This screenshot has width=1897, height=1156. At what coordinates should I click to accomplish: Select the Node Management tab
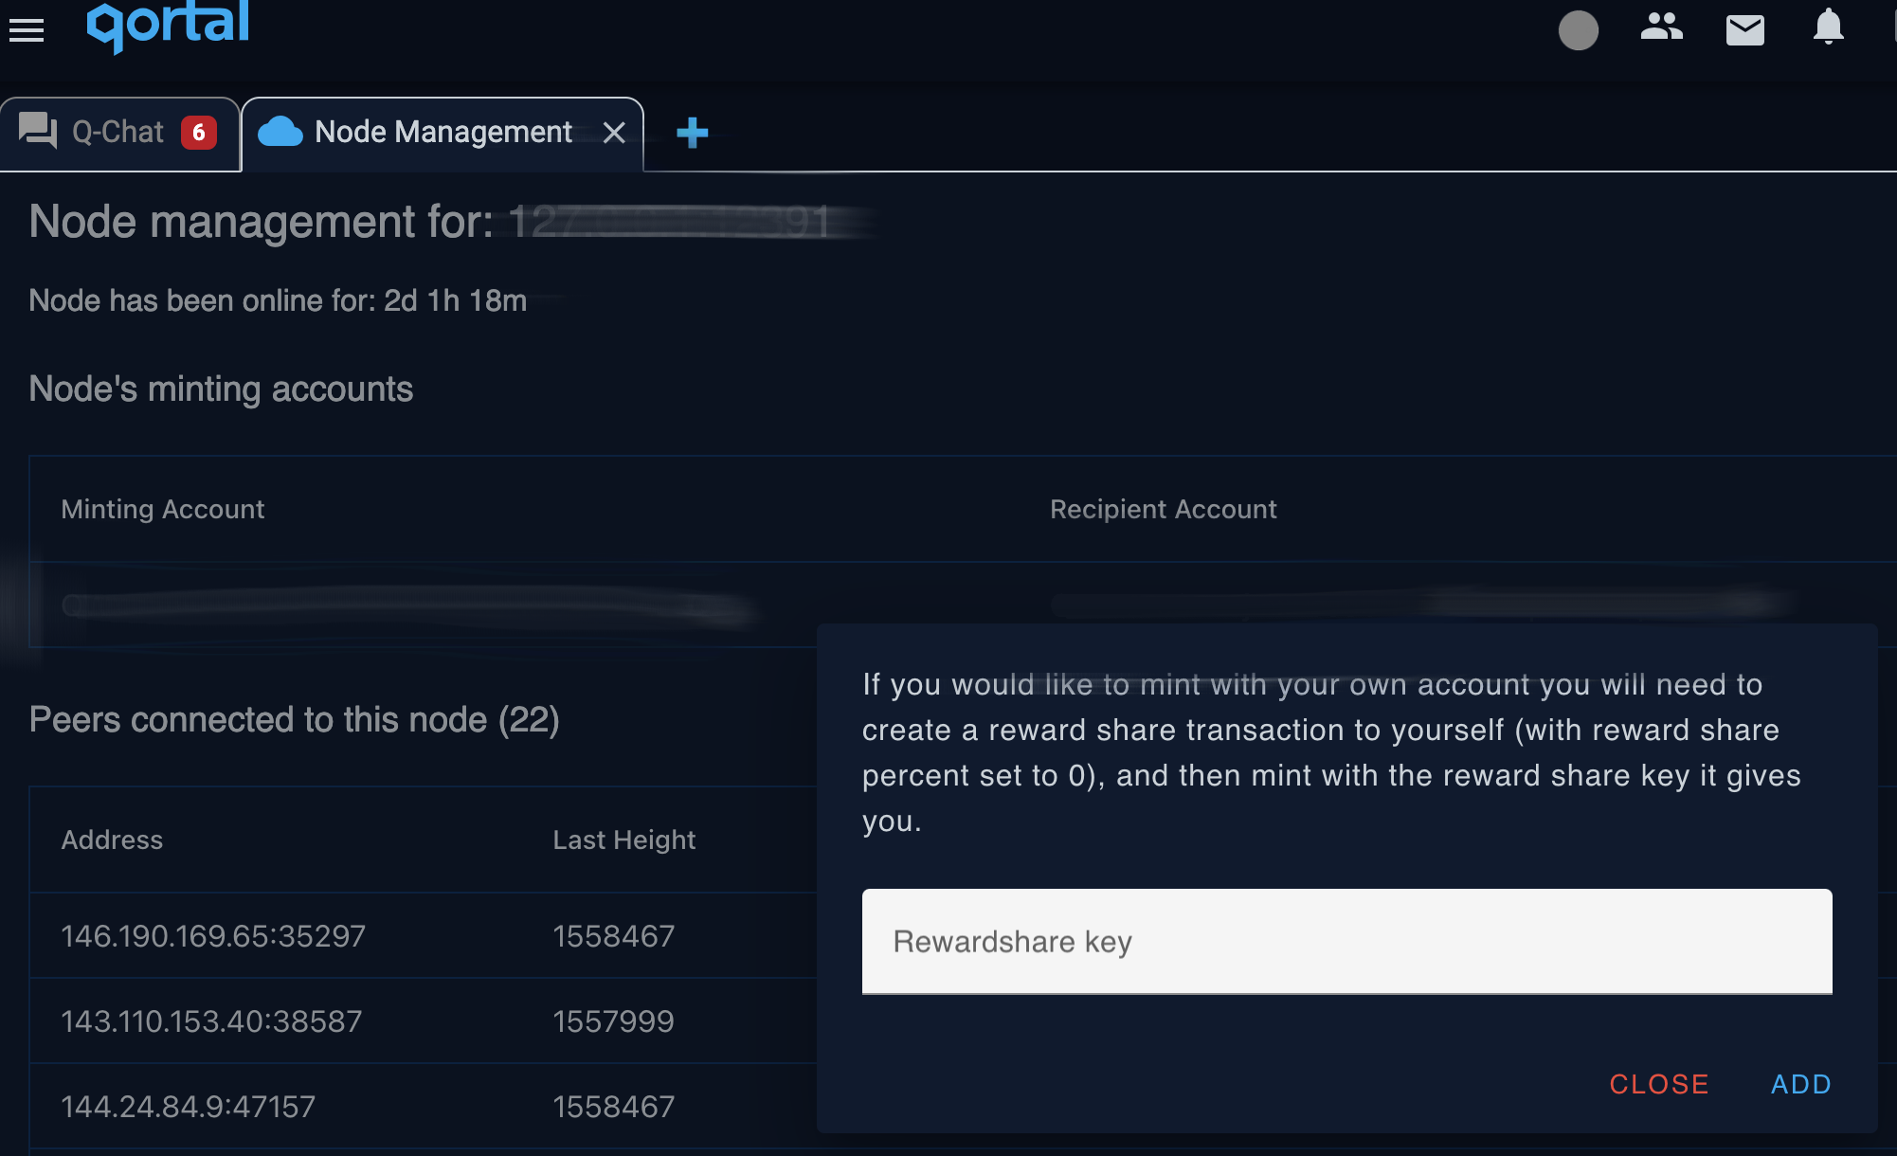[x=443, y=133]
